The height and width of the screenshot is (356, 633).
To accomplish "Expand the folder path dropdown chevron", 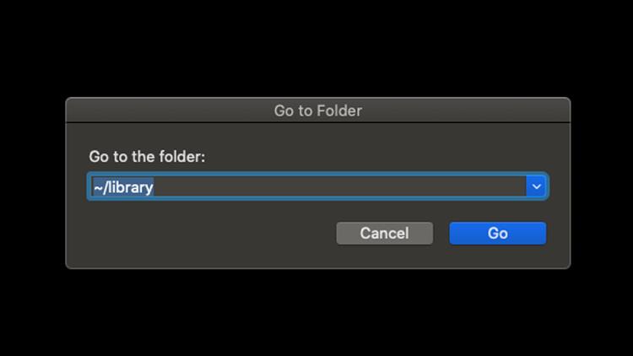I will 536,186.
